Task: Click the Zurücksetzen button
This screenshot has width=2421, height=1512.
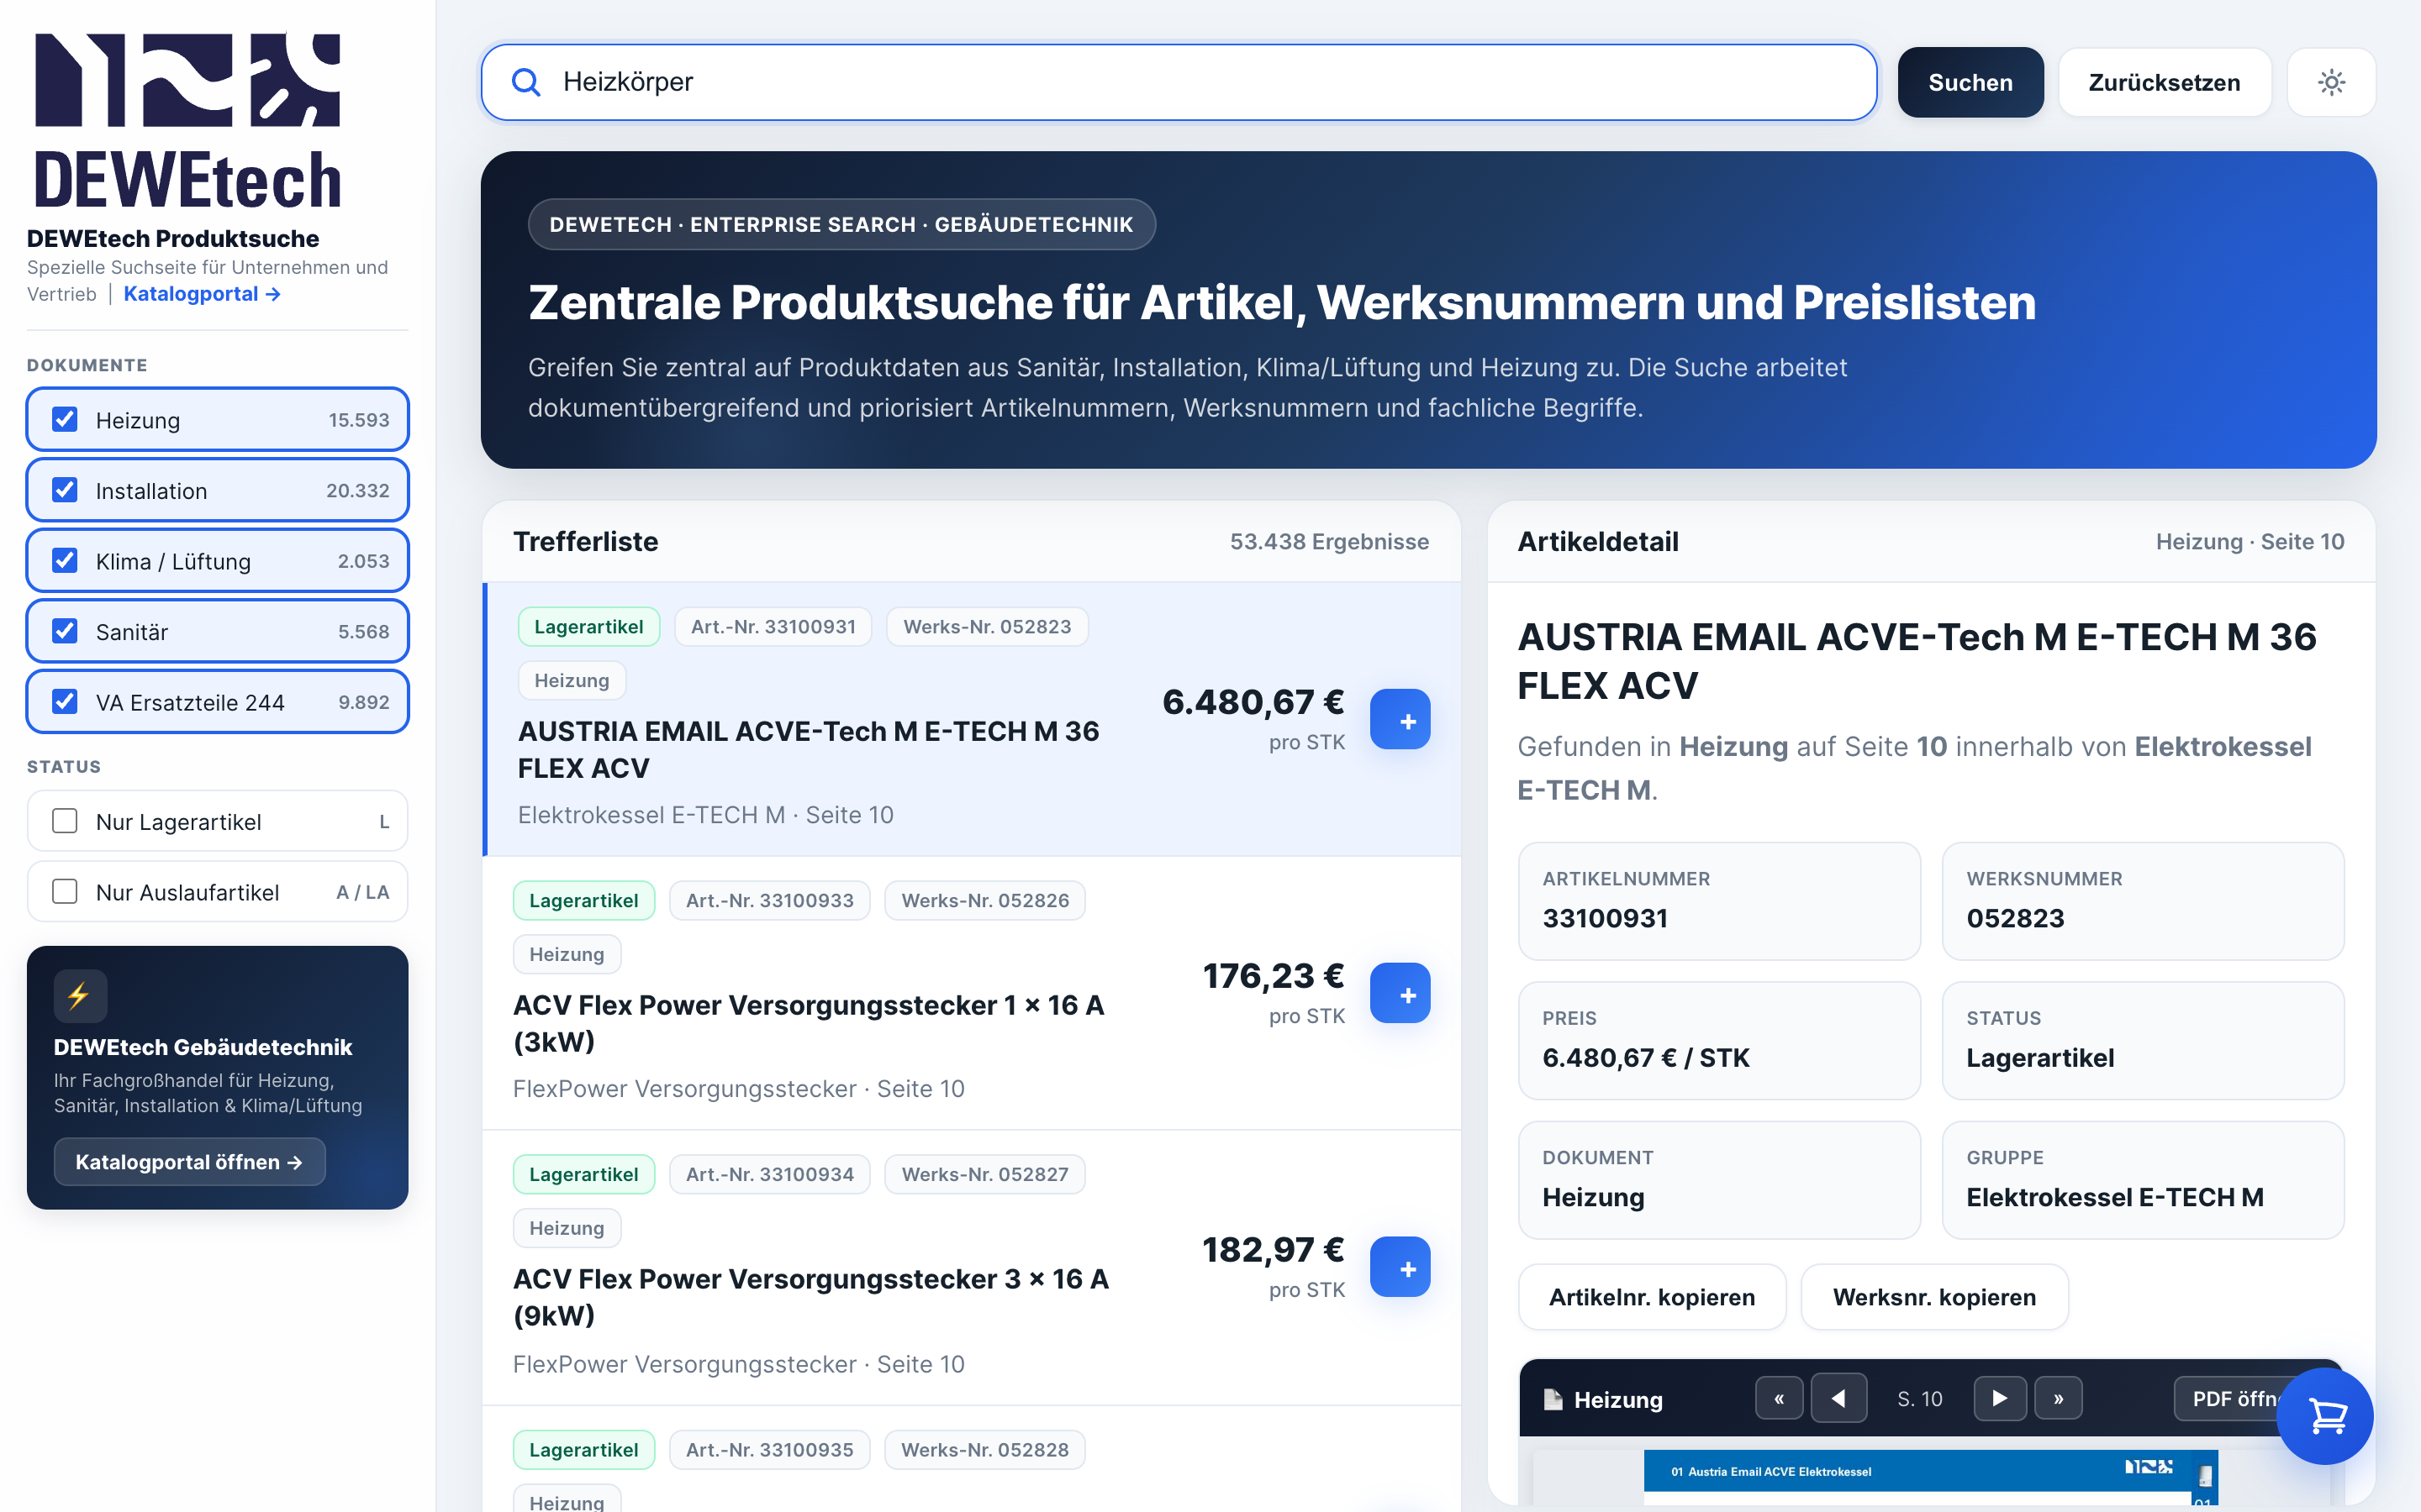Action: pos(2164,82)
